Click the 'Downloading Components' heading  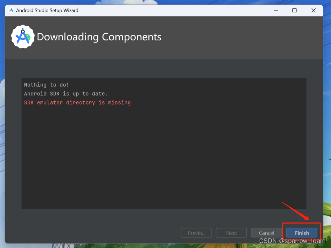pyautogui.click(x=99, y=37)
